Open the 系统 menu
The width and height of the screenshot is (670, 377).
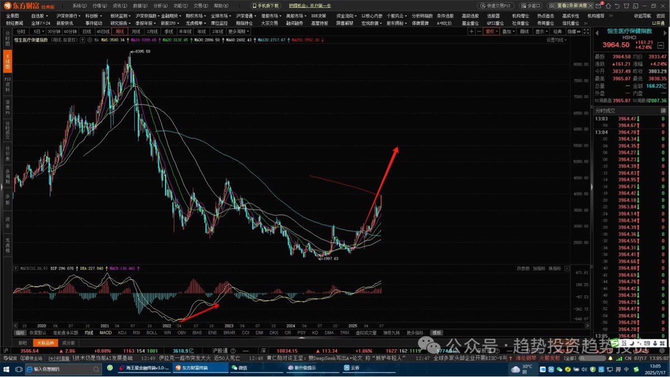(x=79, y=6)
